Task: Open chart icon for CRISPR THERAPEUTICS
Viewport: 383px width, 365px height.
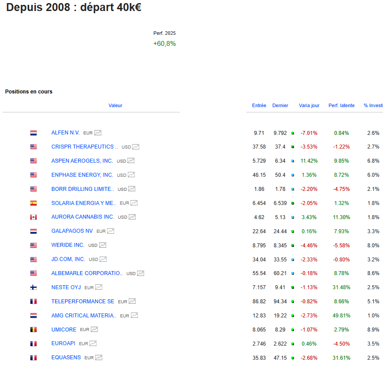Action: [136, 147]
